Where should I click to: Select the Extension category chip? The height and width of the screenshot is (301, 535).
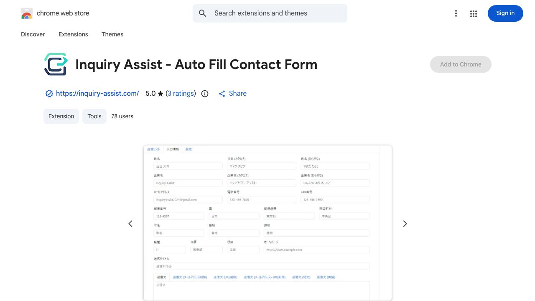[61, 116]
